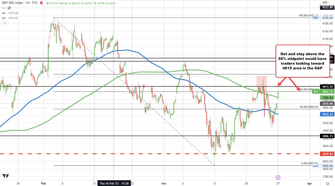Click the 38.20%(3956.53) Fibonacci label
This screenshot has height=186, width=335.
coord(309,107)
